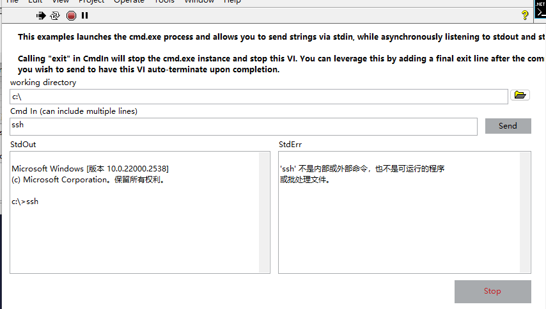Open the Edit menu
This screenshot has height=309, width=546.
coord(35,1)
